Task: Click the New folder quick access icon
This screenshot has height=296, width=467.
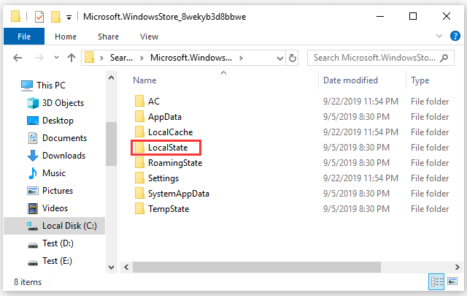Action: click(55, 17)
